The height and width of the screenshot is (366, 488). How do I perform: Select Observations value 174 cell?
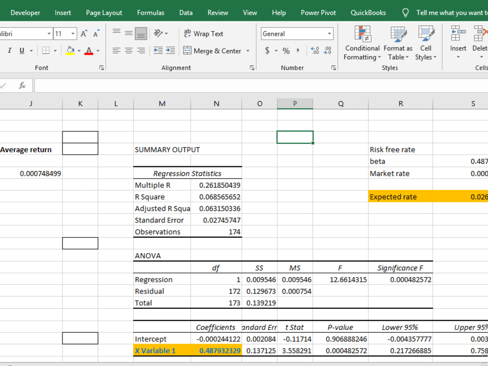click(216, 231)
